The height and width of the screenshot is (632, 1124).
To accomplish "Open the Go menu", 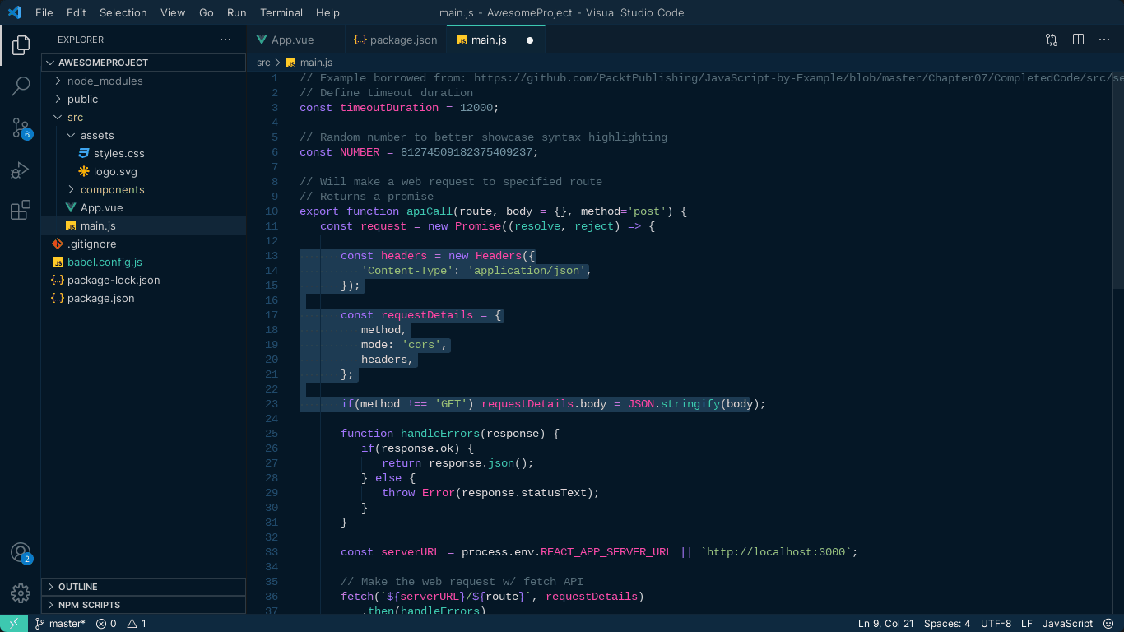I will pos(207,12).
